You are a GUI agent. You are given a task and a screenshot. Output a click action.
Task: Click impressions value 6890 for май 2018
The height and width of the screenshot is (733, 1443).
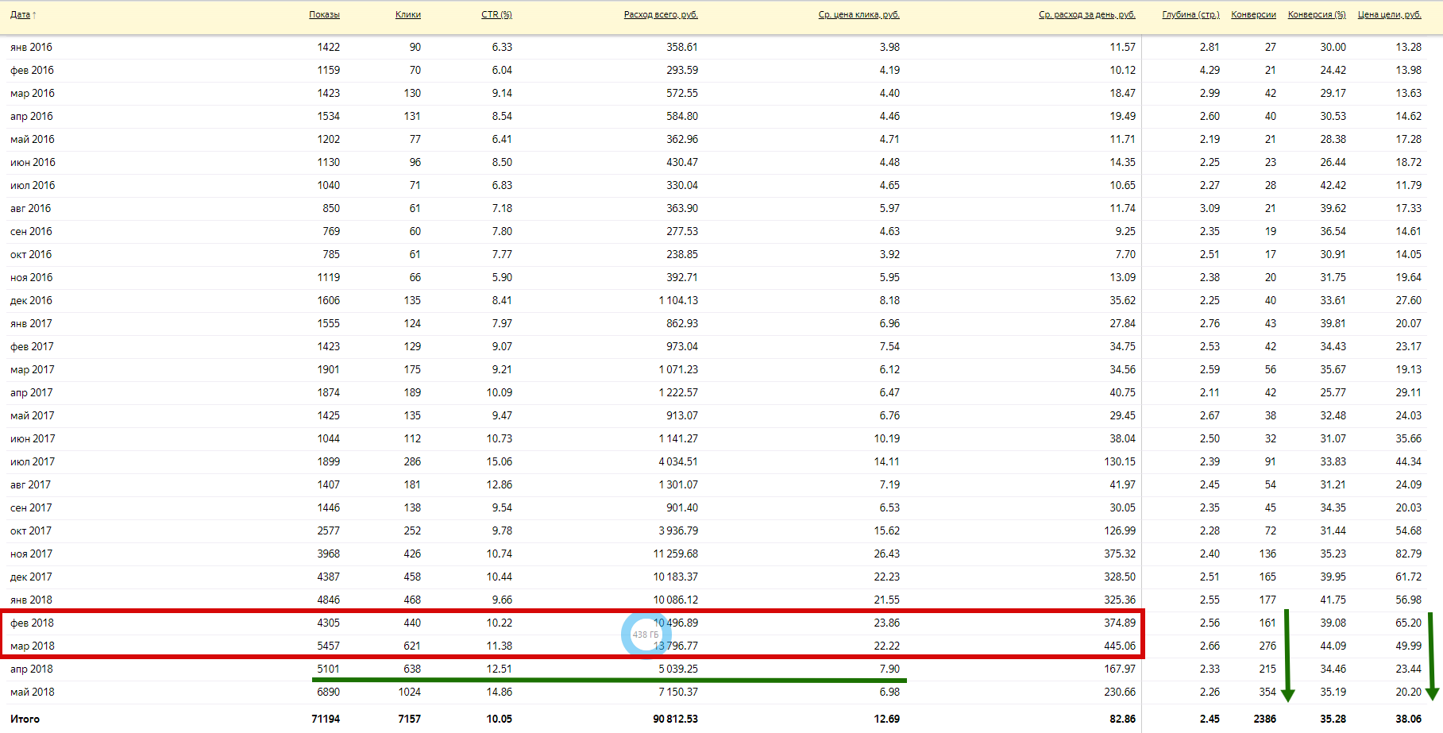329,692
